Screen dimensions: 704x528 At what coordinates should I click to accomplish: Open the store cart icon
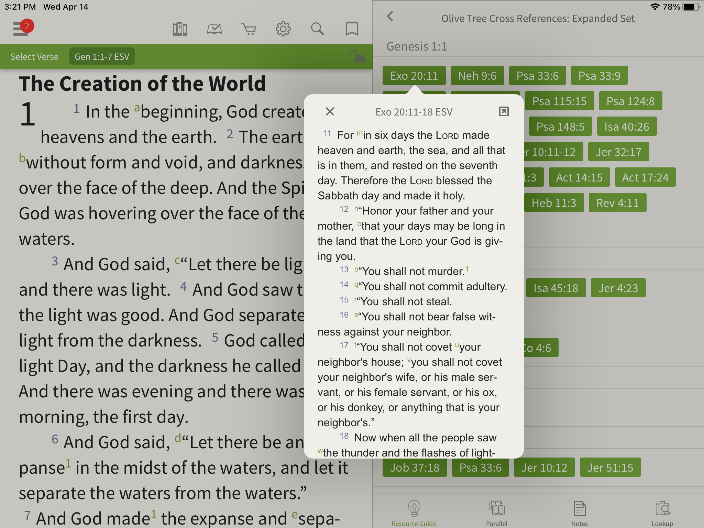[x=249, y=29]
